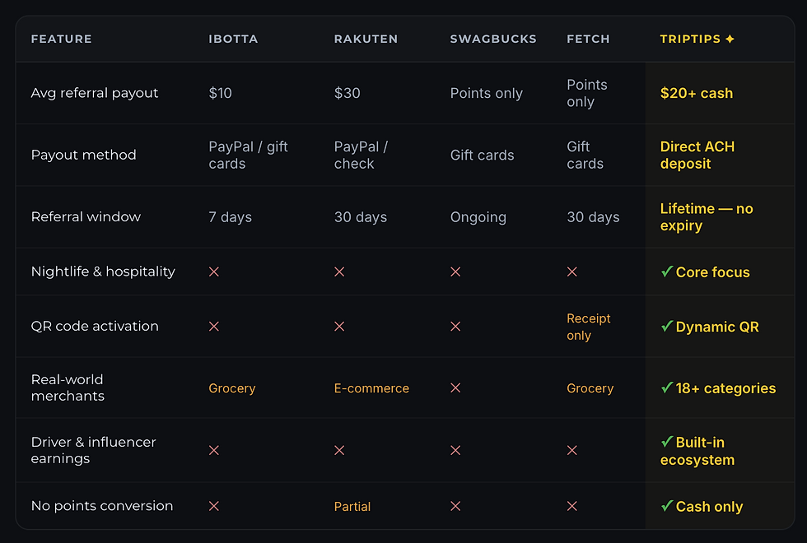Click the X mark for Ibotta Nightlife & hospitality
Image resolution: width=807 pixels, height=543 pixels.
tap(214, 271)
